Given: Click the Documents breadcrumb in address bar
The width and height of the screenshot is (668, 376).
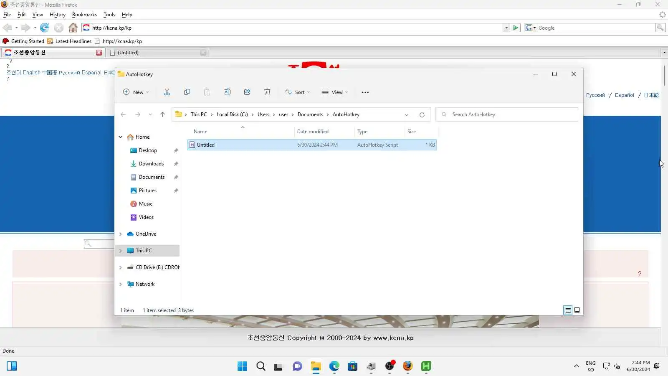Looking at the screenshot, I should (x=310, y=114).
